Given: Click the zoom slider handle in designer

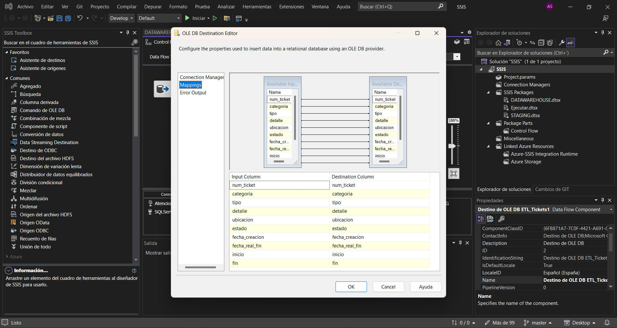Looking at the screenshot, I should (x=452, y=146).
